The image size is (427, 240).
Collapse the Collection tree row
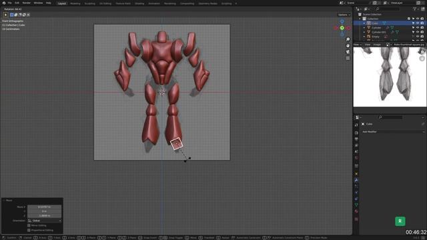pos(360,19)
